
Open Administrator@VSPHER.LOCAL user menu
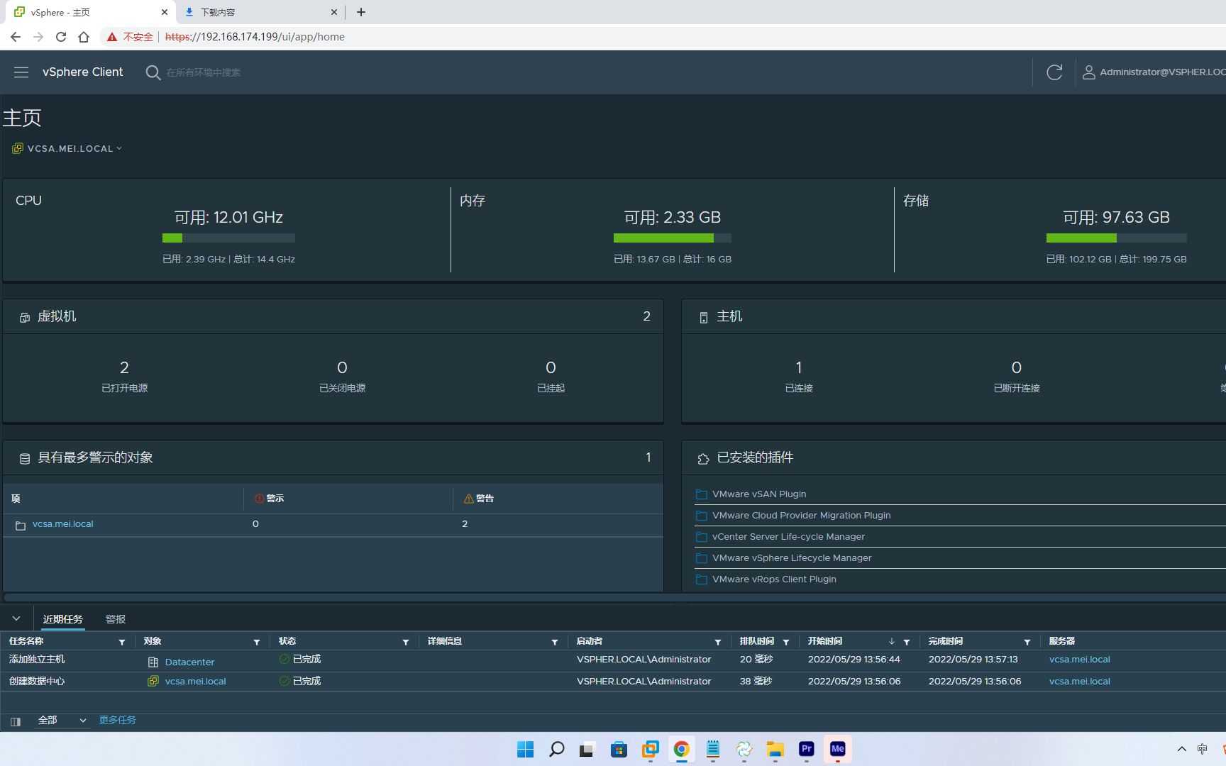[x=1154, y=72]
